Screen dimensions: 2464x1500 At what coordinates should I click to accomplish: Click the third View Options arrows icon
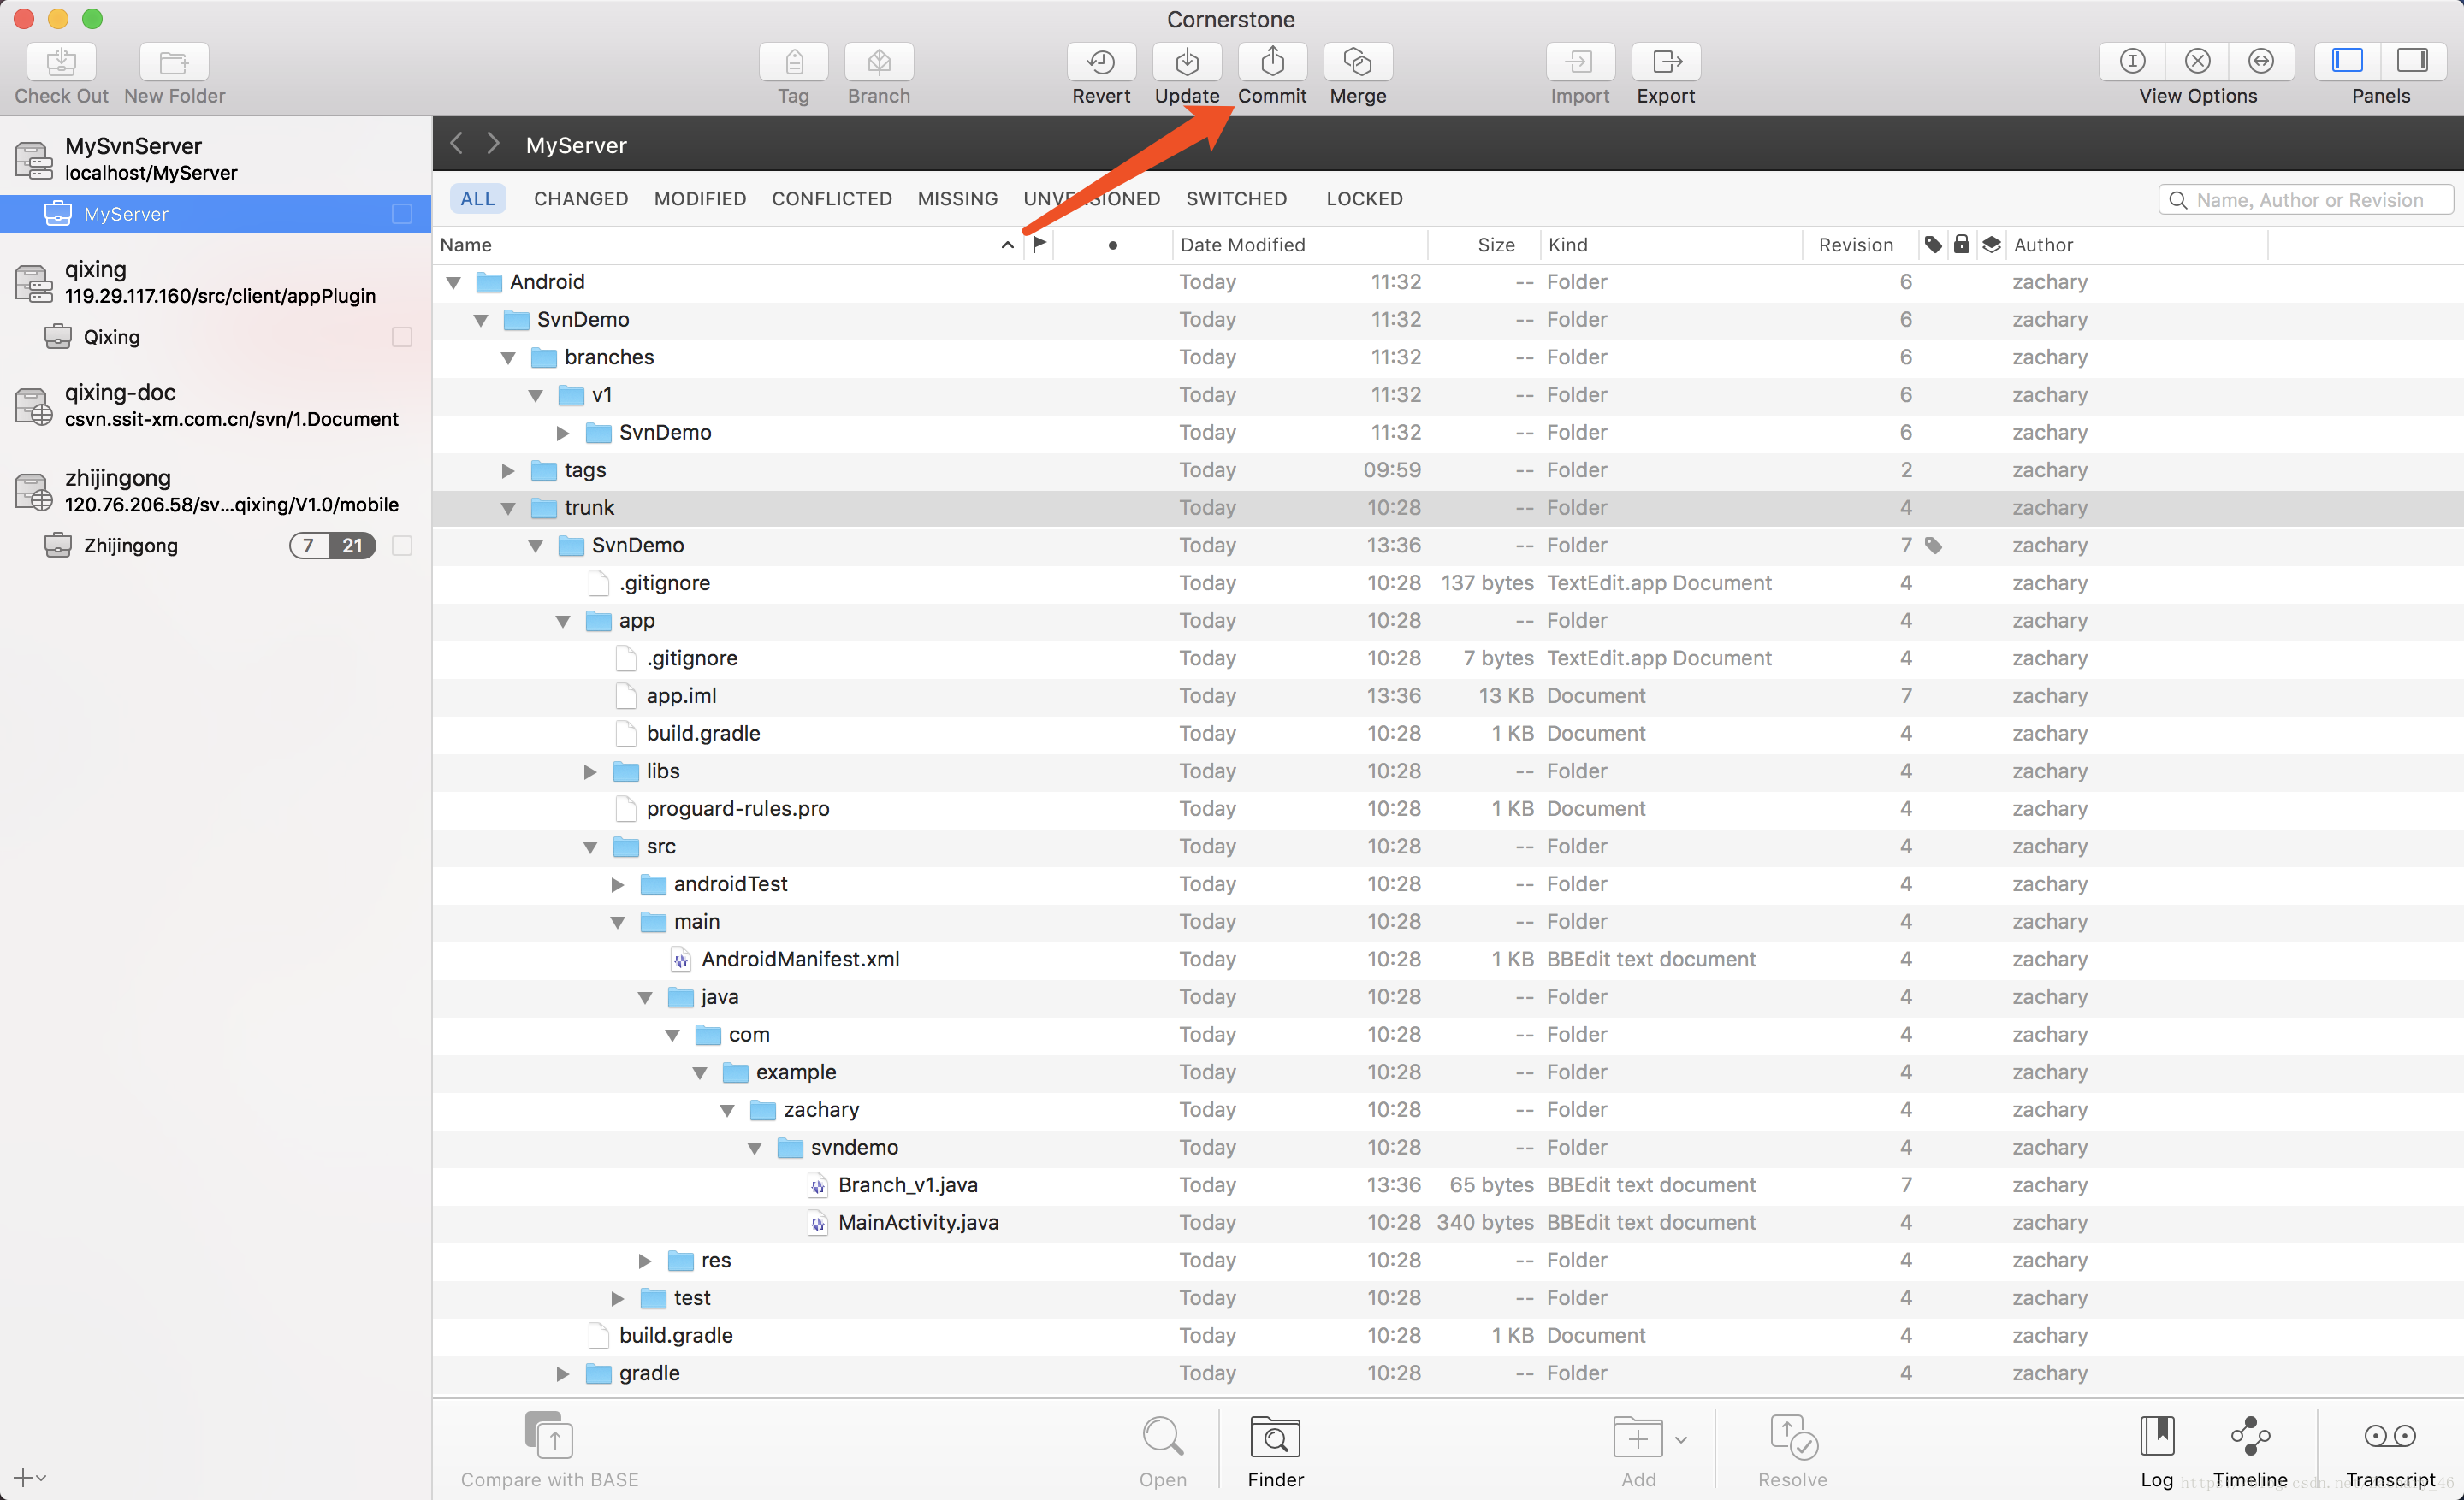pos(2261,61)
